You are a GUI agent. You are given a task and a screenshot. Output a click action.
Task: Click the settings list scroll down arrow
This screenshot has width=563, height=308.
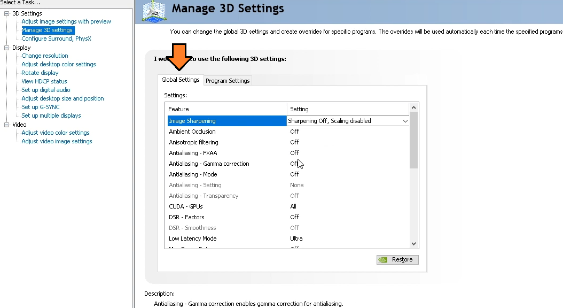coord(413,244)
